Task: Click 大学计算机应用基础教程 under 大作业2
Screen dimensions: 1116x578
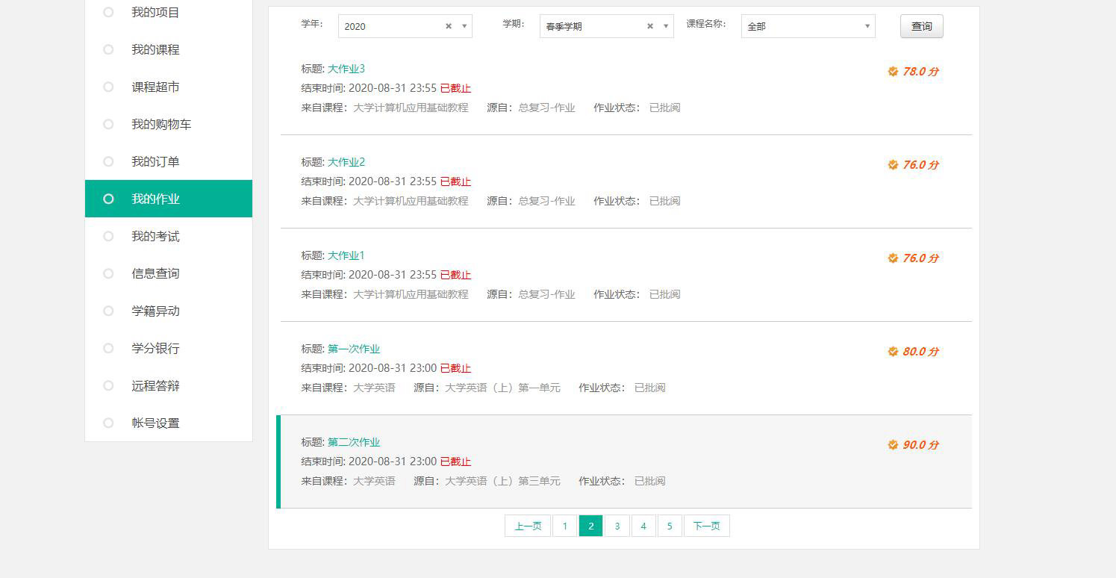Action: pyautogui.click(x=411, y=201)
